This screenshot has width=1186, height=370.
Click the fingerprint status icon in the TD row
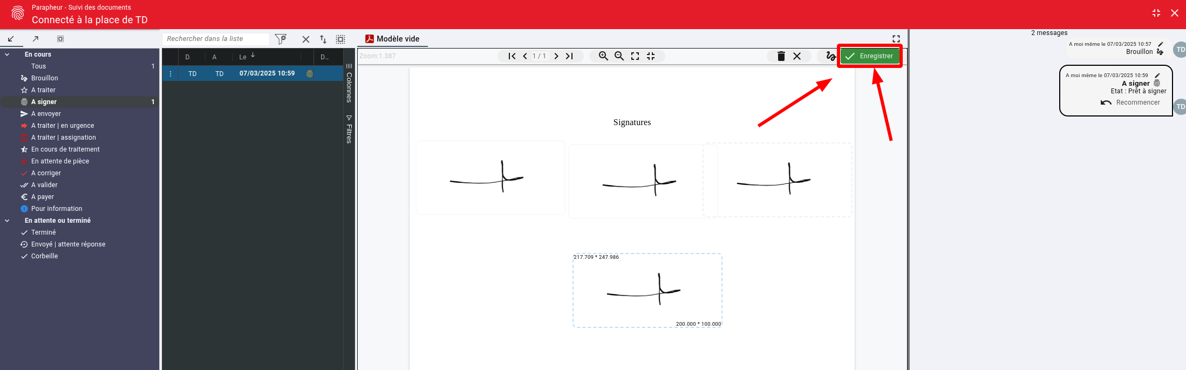[310, 74]
